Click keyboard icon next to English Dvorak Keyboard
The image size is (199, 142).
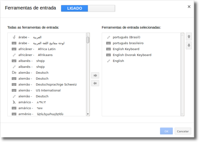108,55
